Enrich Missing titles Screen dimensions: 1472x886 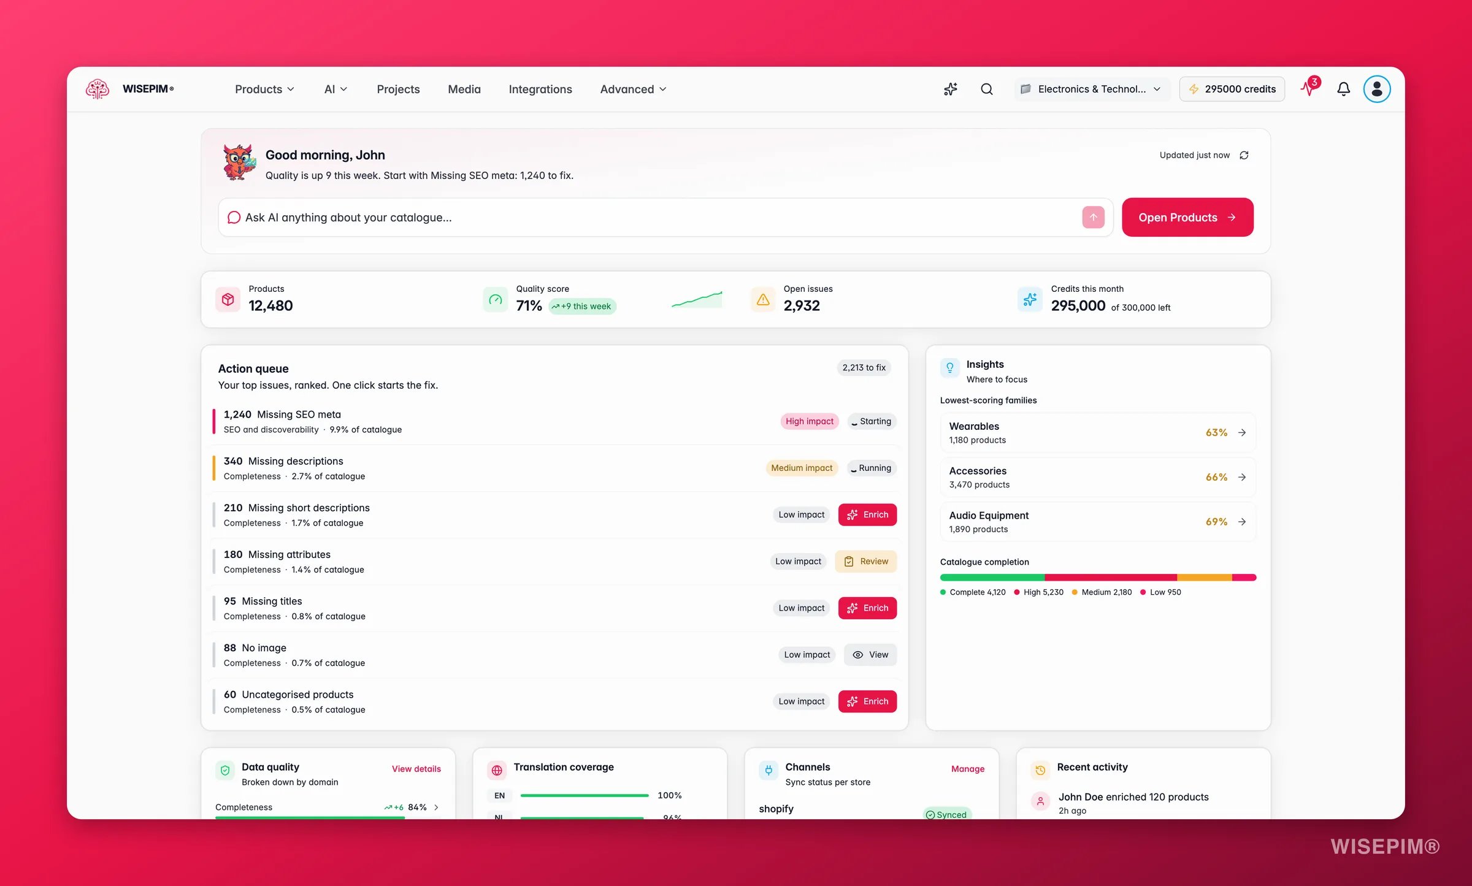[x=867, y=608]
